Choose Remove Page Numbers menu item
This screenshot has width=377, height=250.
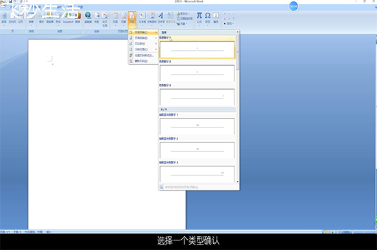click(143, 61)
